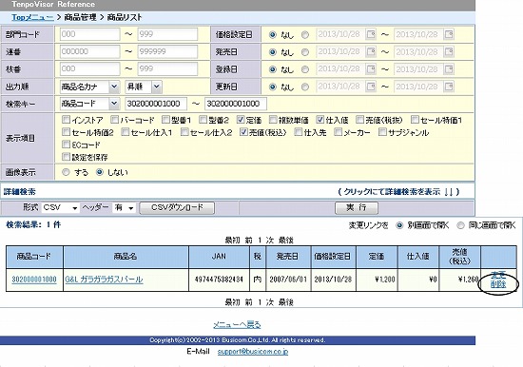The height and width of the screenshot is (367, 523).
Task: Select する for 画像表示
Action: pyautogui.click(x=66, y=172)
